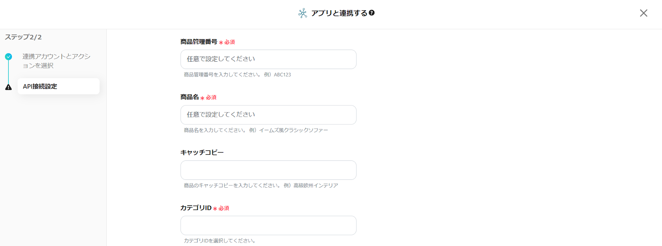Click the completed step checkmark icon
Image resolution: width=662 pixels, height=246 pixels.
(8, 57)
